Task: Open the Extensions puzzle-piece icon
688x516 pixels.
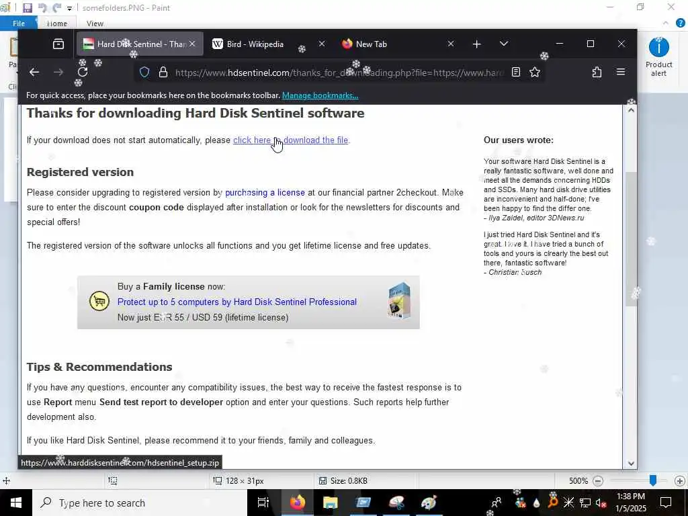Action: click(597, 72)
